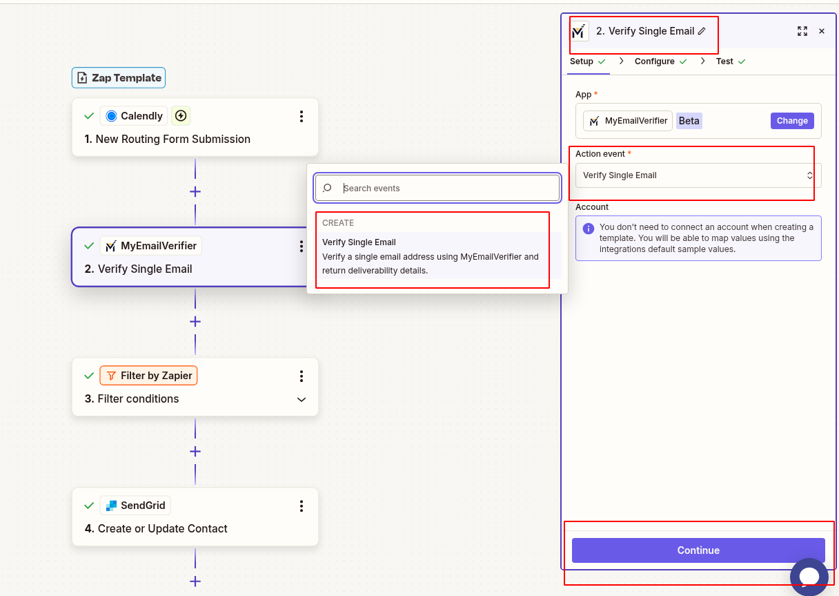Click the MyEmailVerifier logo in the panel header
The width and height of the screenshot is (839, 596).
578,31
